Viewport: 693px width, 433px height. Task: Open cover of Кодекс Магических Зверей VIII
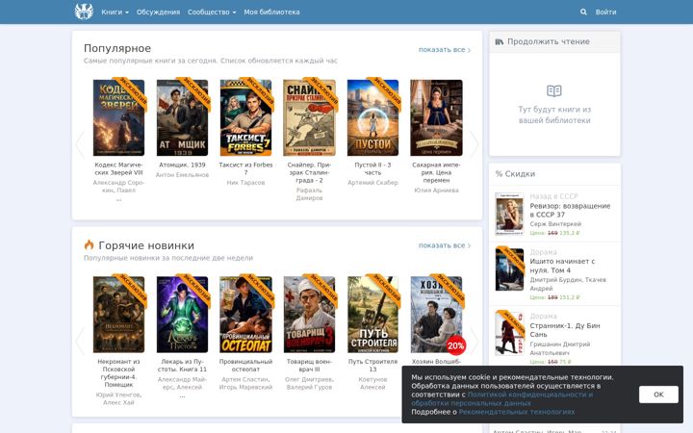pyautogui.click(x=119, y=117)
